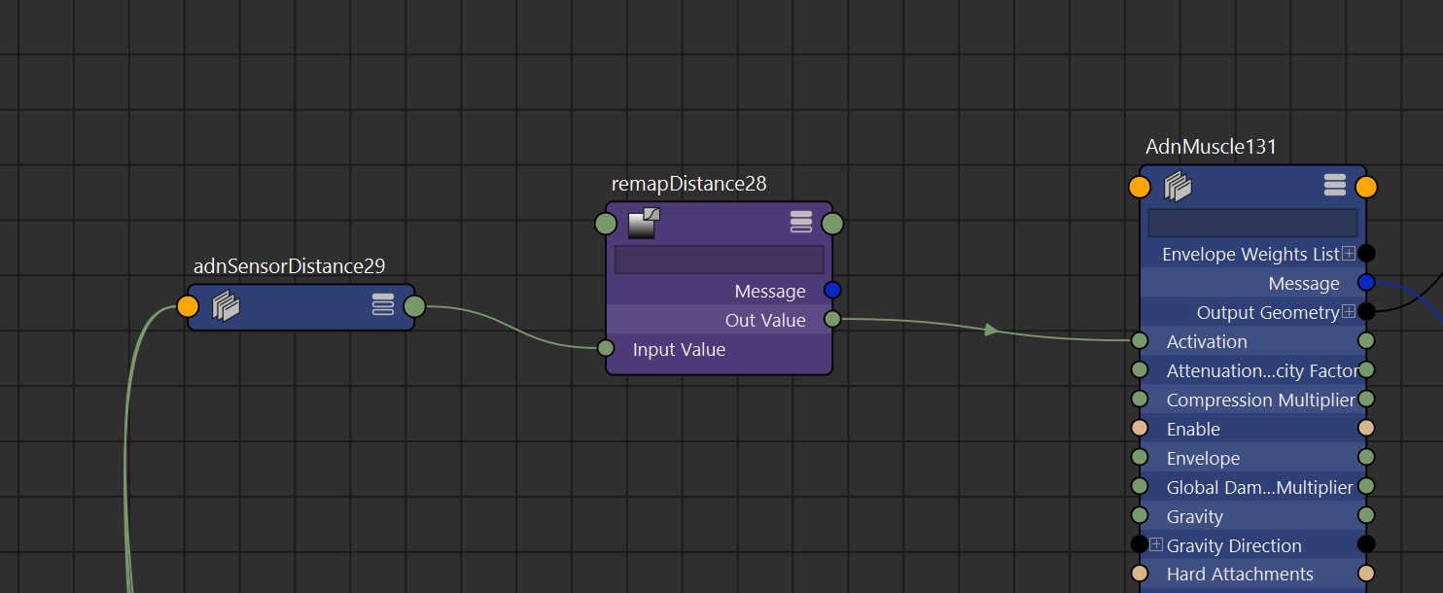Click the blue Message port on remapDistance28
This screenshot has height=593, width=1443.
(832, 290)
